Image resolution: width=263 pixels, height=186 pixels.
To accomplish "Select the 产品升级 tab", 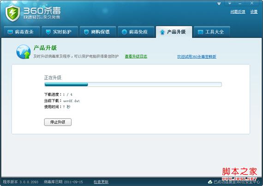I will coord(174,32).
